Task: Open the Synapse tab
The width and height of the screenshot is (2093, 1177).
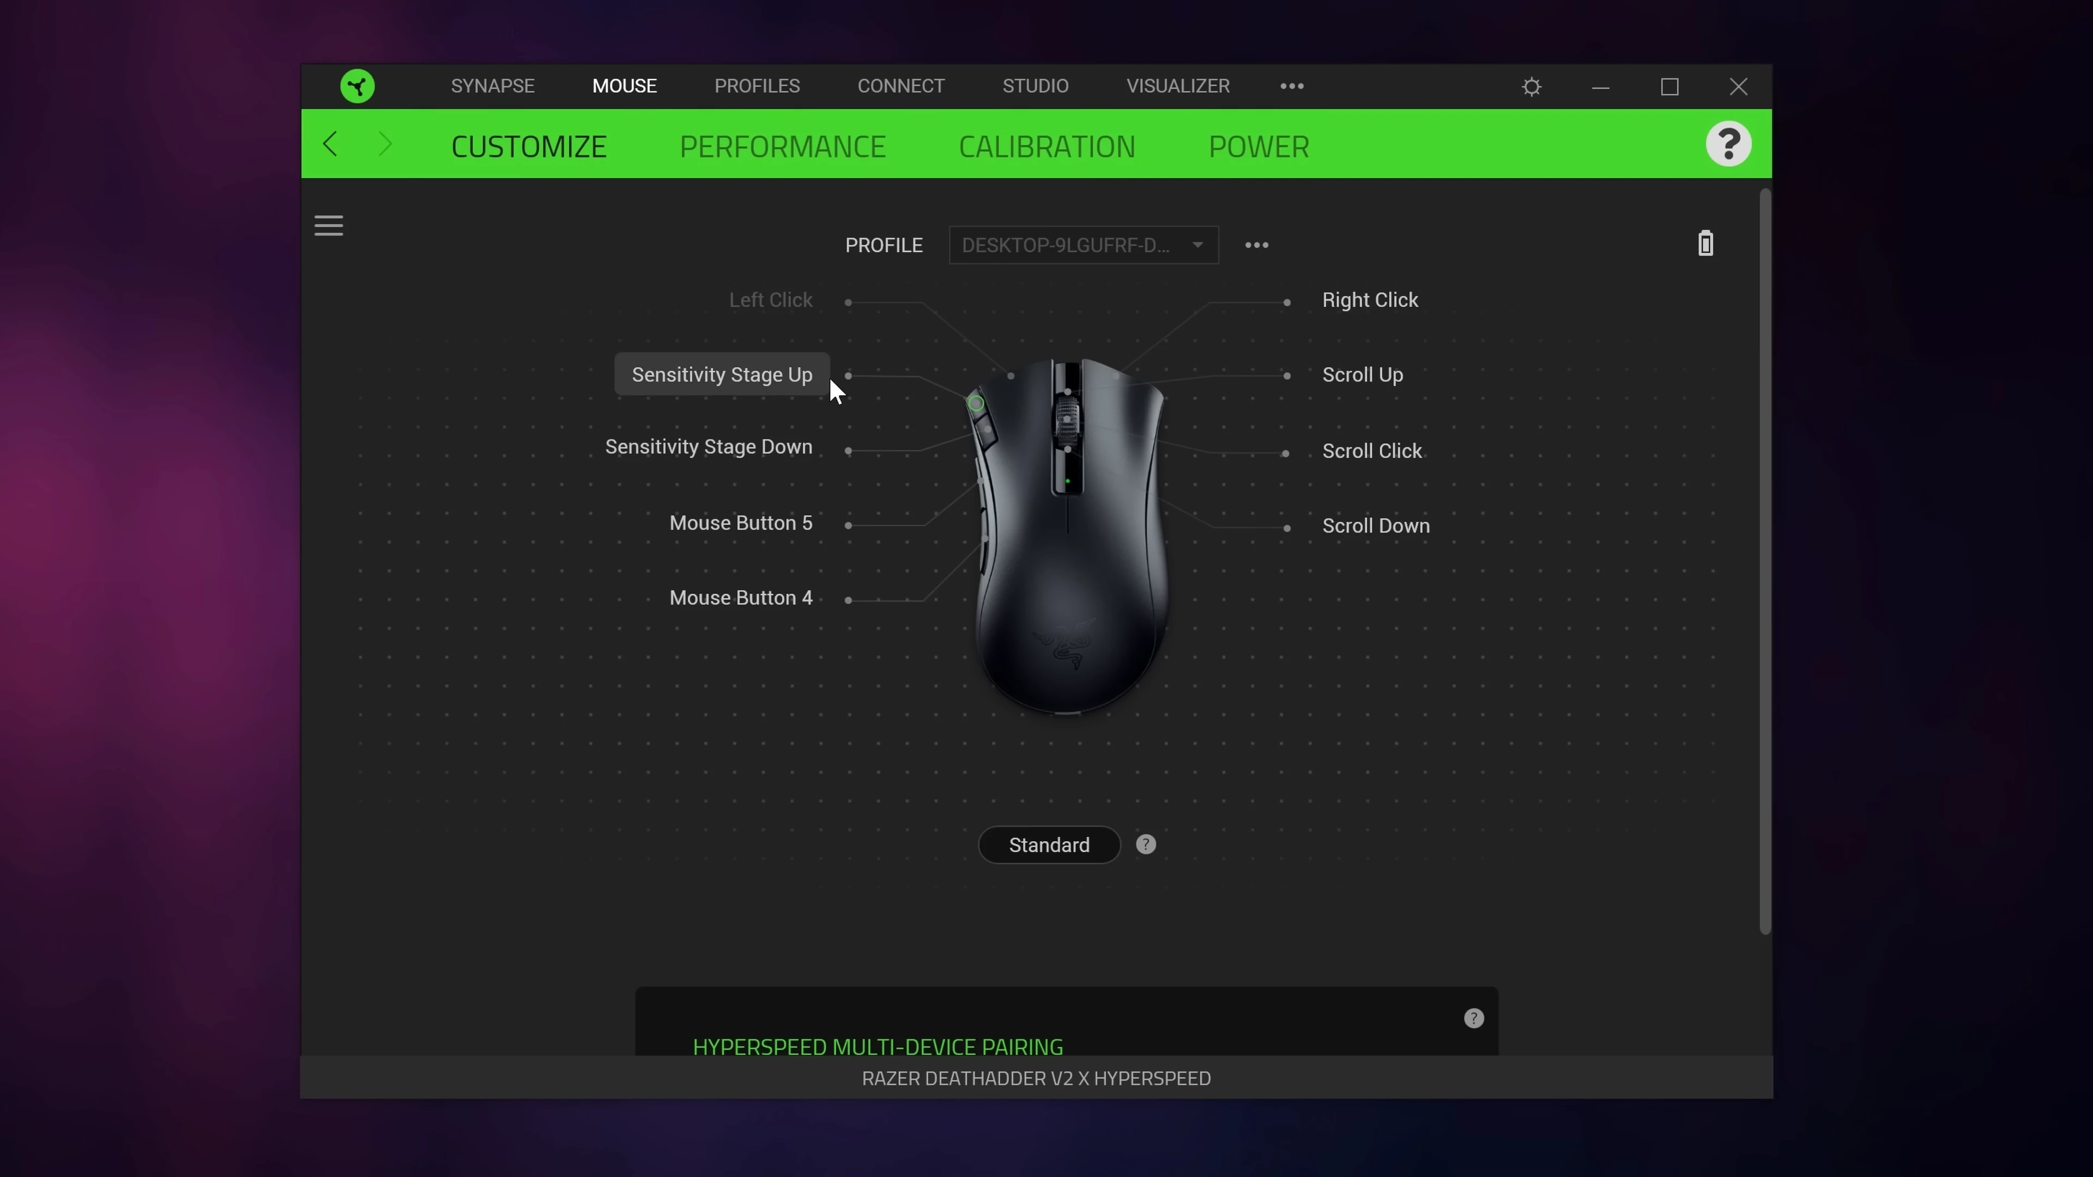Action: pyautogui.click(x=492, y=86)
